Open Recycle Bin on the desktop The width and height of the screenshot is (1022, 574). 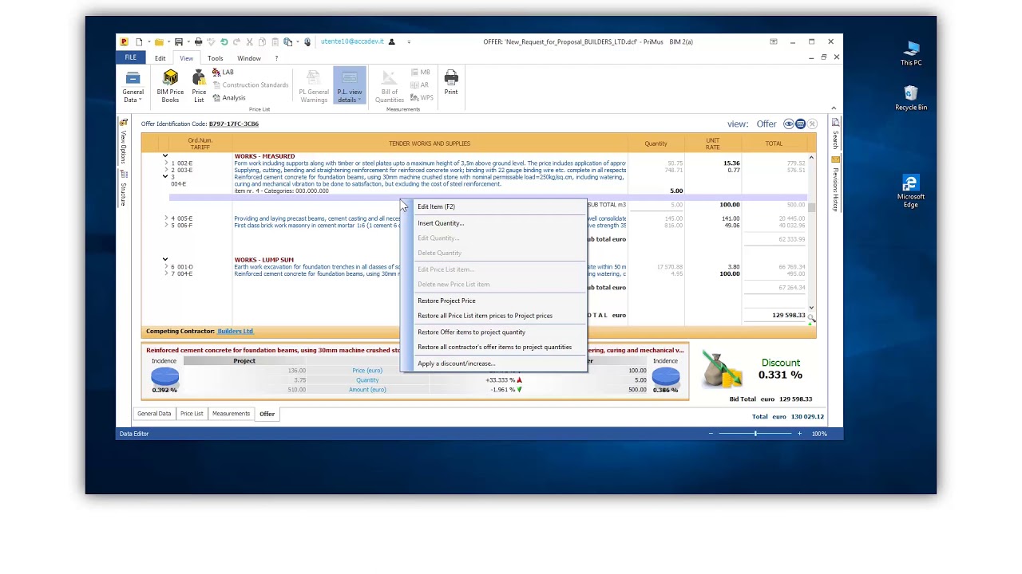(911, 98)
